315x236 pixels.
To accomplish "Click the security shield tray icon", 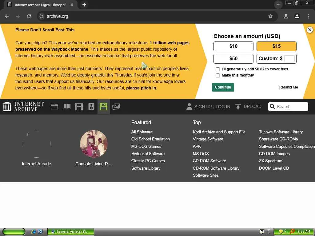I will tap(281, 231).
